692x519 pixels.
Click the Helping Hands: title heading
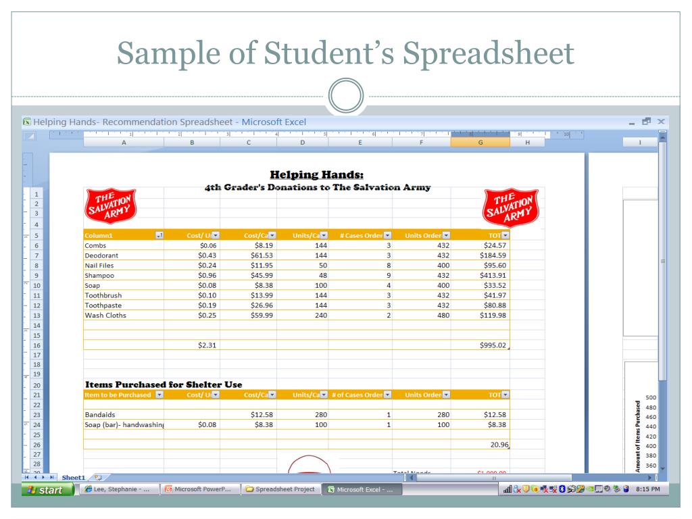pyautogui.click(x=316, y=175)
